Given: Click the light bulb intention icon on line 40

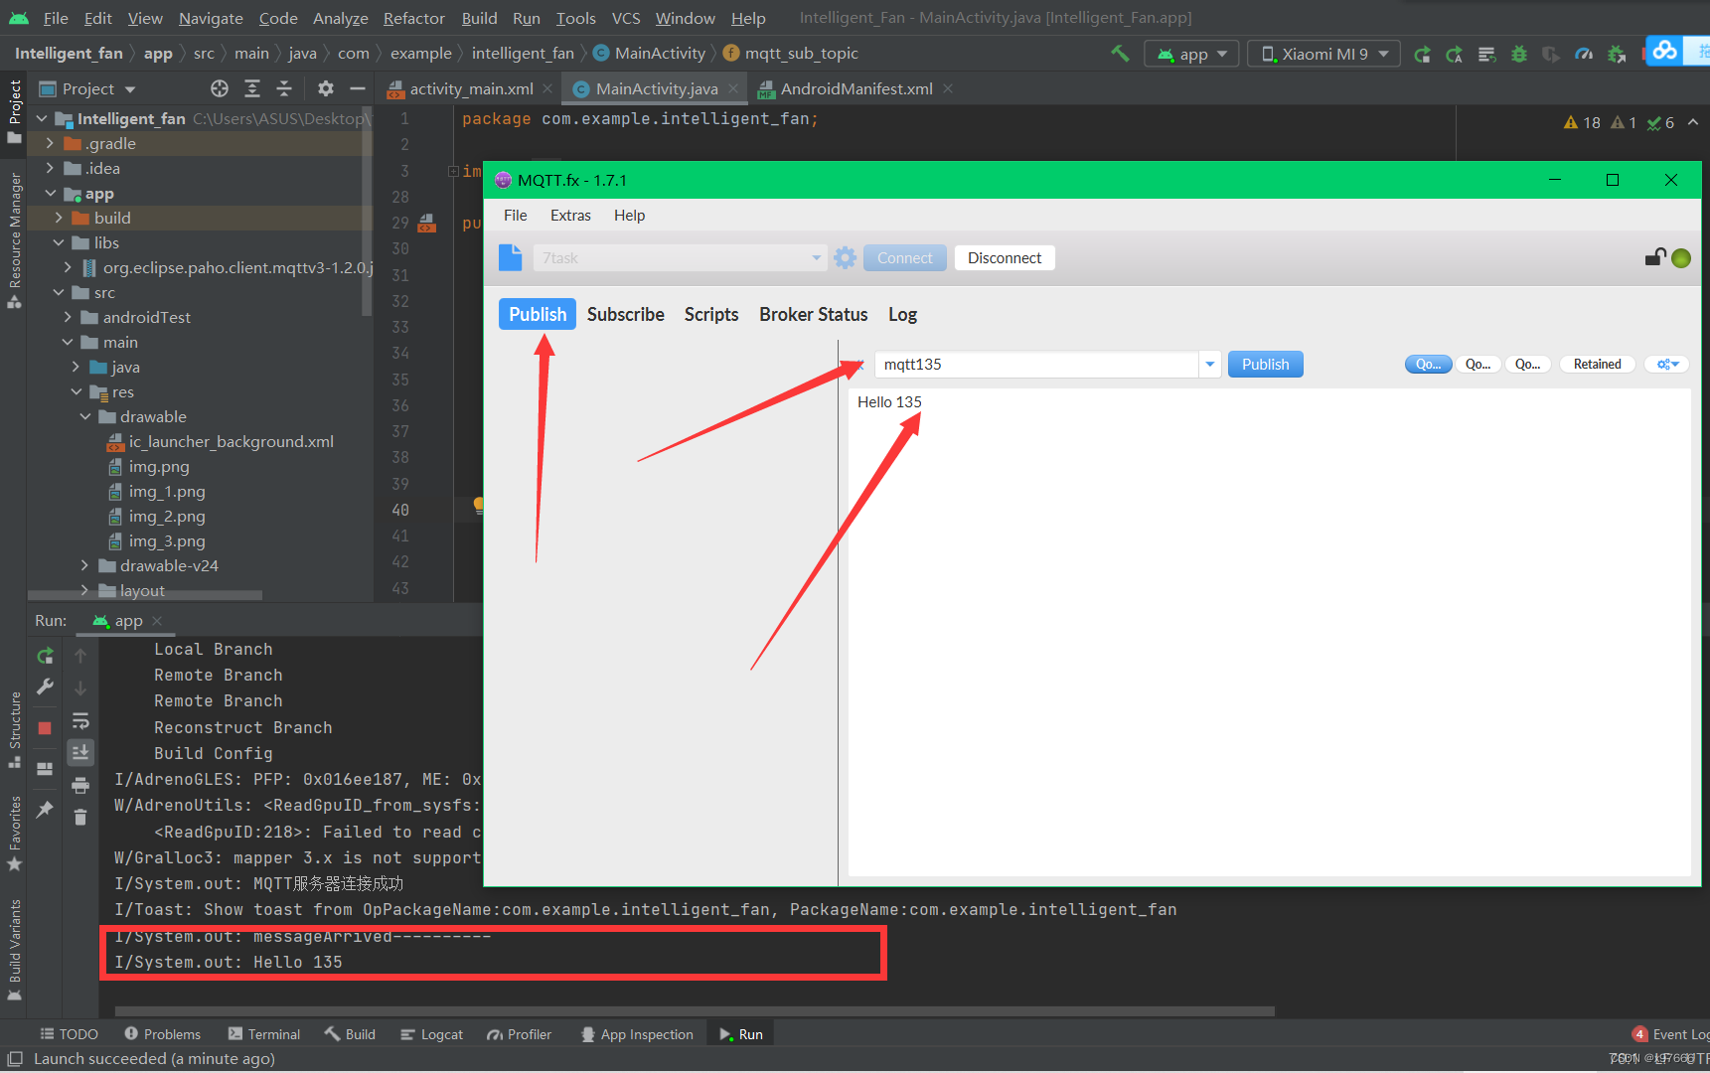Looking at the screenshot, I should click(478, 505).
